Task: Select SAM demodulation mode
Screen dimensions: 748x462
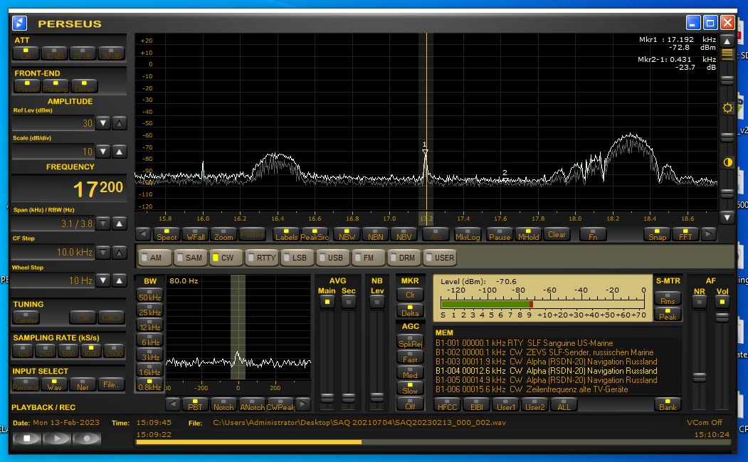Action: pyautogui.click(x=189, y=258)
